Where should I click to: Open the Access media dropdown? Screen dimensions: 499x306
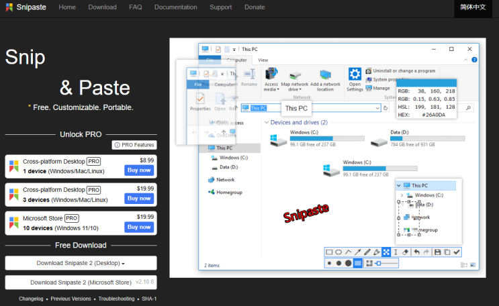271,80
